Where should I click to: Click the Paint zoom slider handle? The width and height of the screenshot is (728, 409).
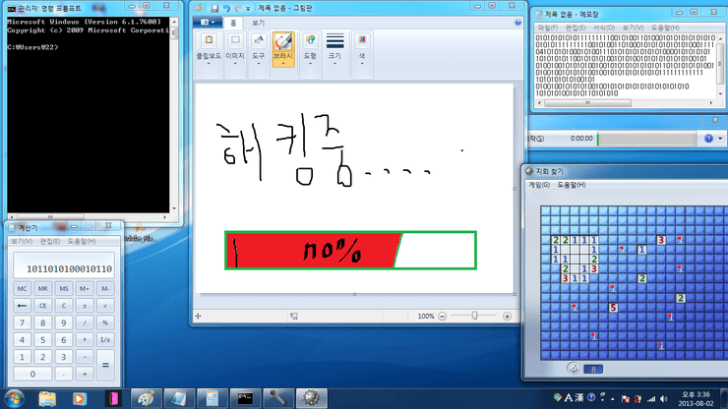475,317
